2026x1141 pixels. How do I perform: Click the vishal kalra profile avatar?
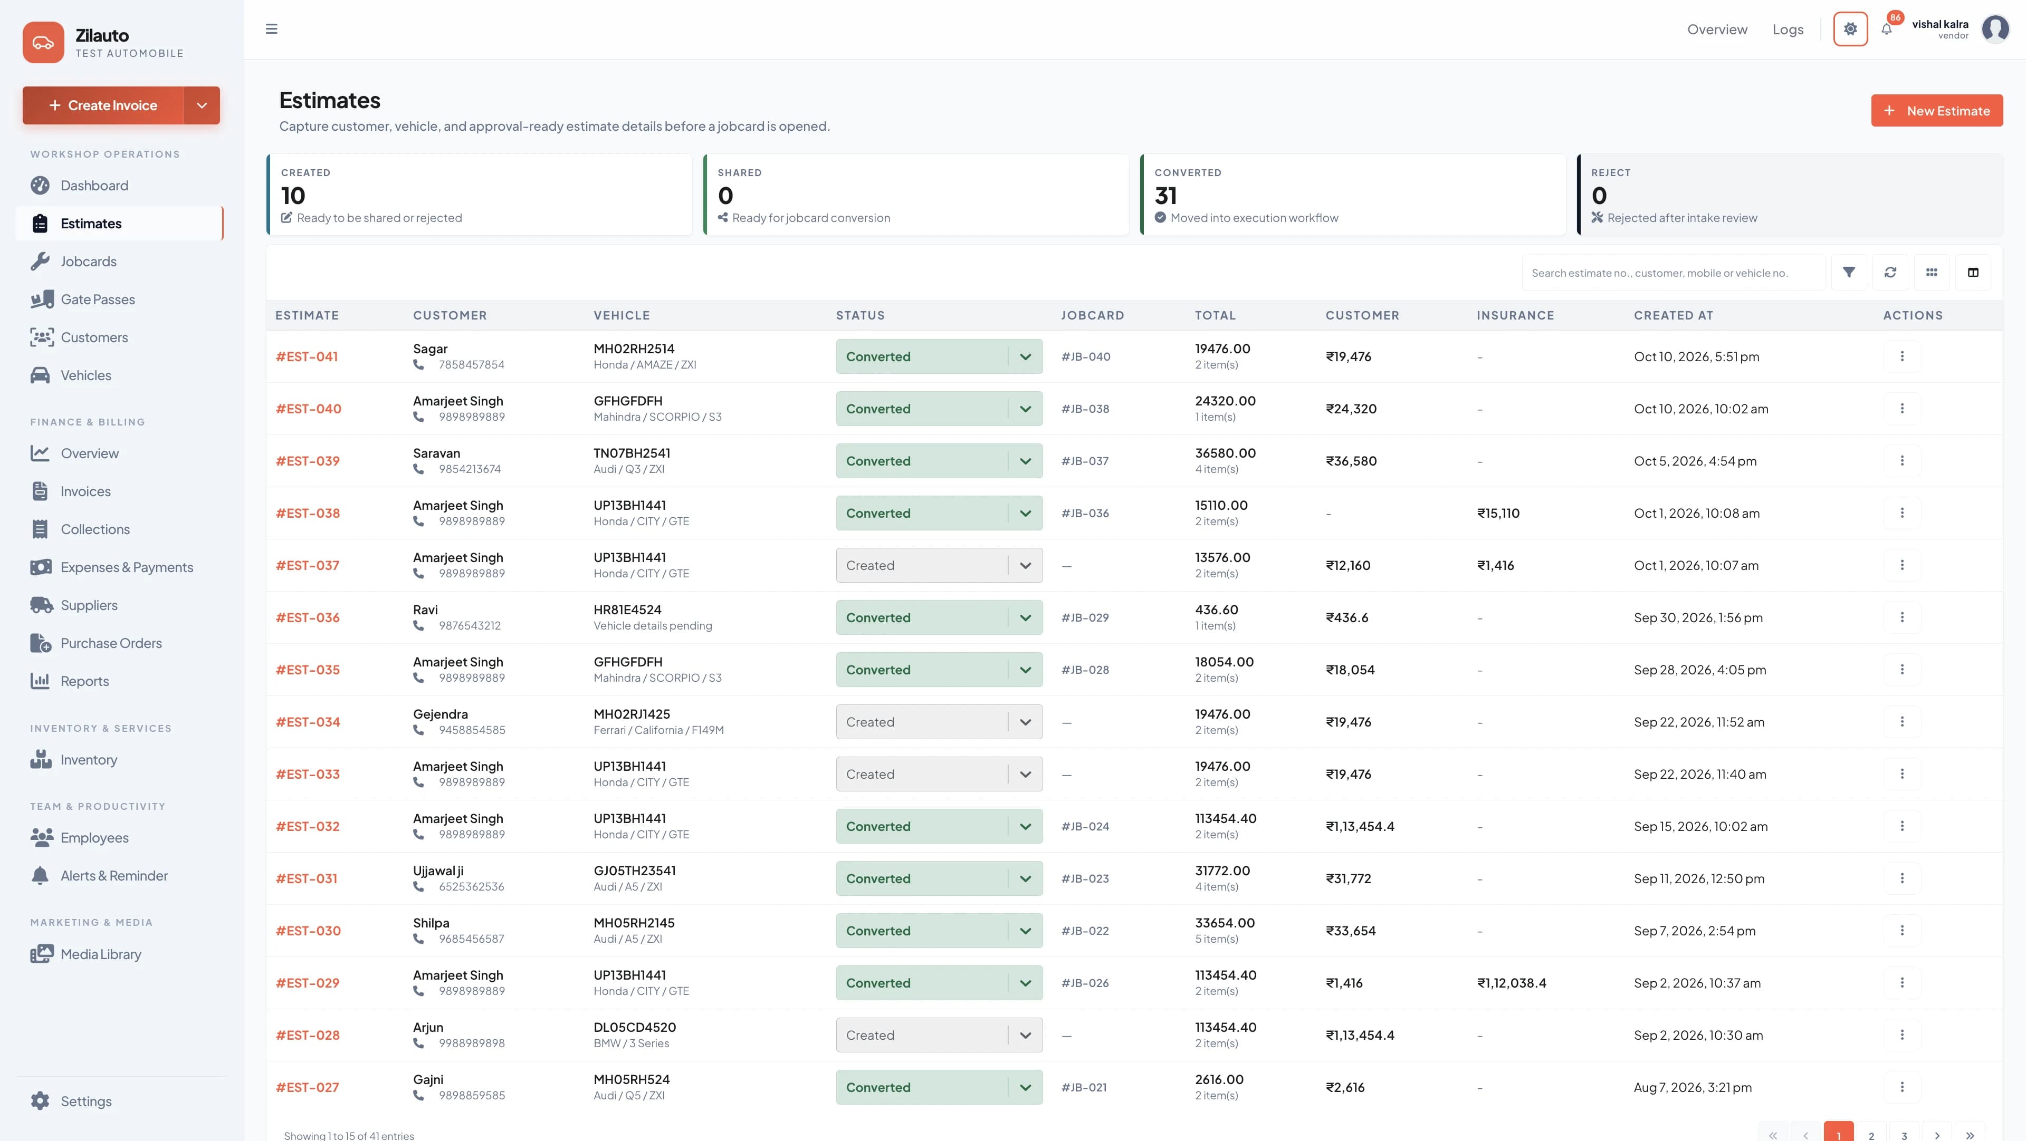1994,29
